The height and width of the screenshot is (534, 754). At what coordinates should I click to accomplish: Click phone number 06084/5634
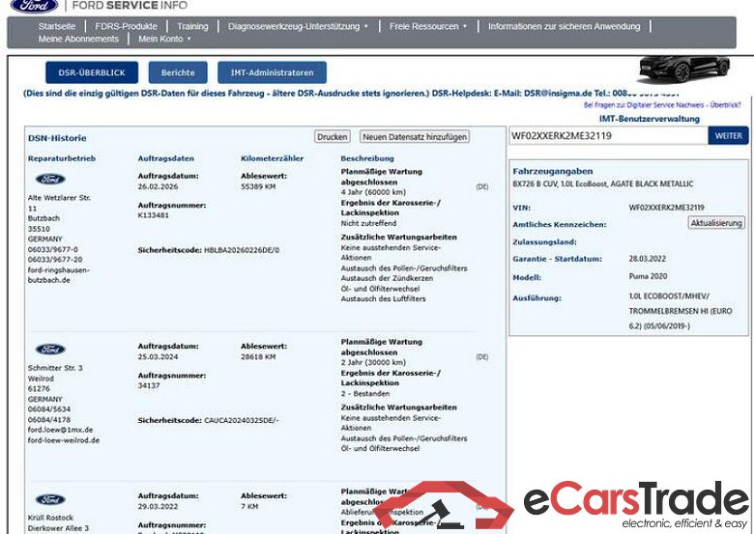49,409
